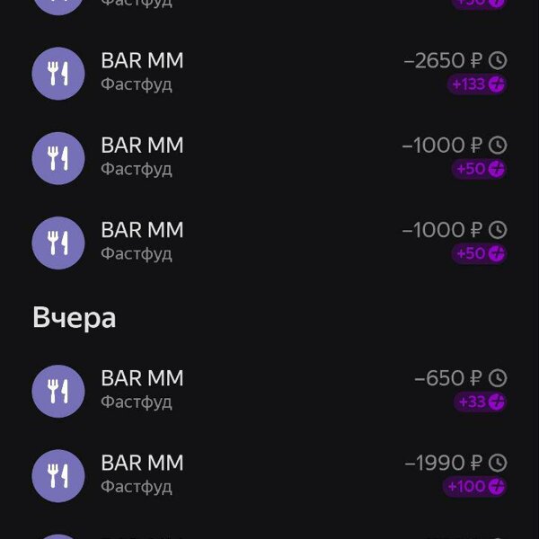Tap Фастфуд category under the −650 ₽ entry
The height and width of the screenshot is (539, 539).
click(137, 402)
